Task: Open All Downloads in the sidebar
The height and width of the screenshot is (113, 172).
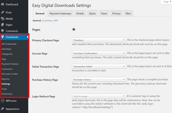Action: click(9, 44)
